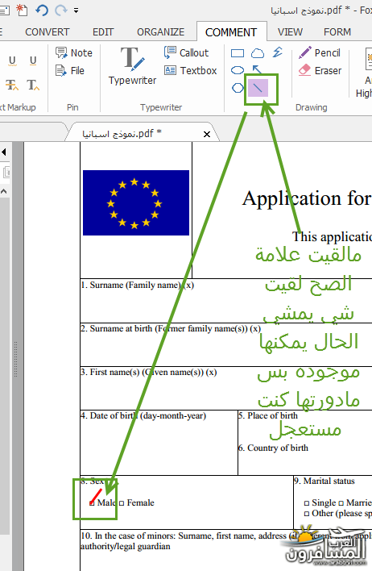This screenshot has height=571, width=372.
Task: Select the Rectangle drawing tool
Action: click(238, 53)
